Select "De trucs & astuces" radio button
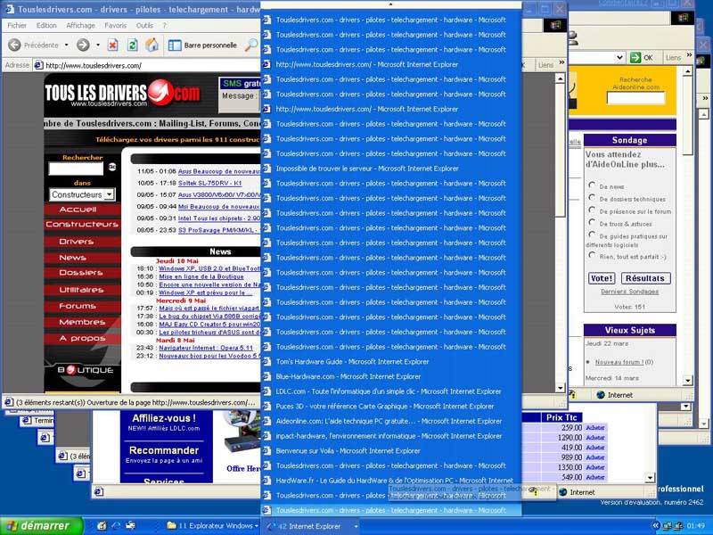Viewport: 713px width, 535px height. point(592,222)
